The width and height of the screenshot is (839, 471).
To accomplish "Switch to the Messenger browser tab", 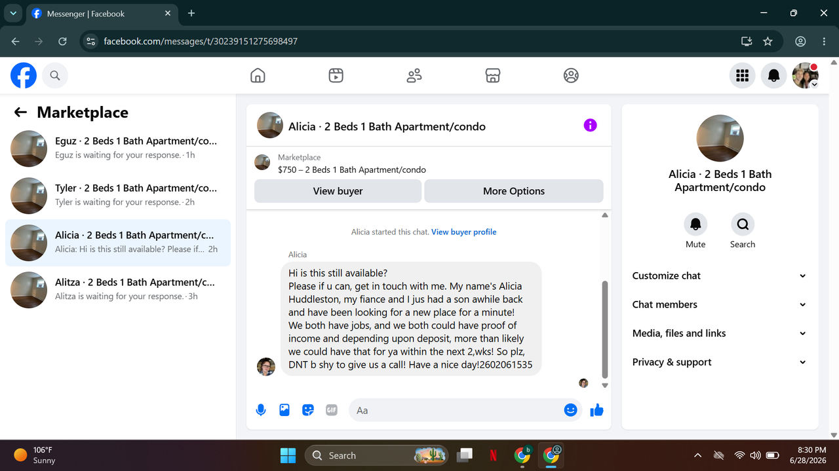I will (102, 13).
